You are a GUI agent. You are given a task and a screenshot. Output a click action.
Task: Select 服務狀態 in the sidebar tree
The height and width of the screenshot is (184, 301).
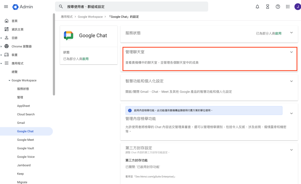23,89
